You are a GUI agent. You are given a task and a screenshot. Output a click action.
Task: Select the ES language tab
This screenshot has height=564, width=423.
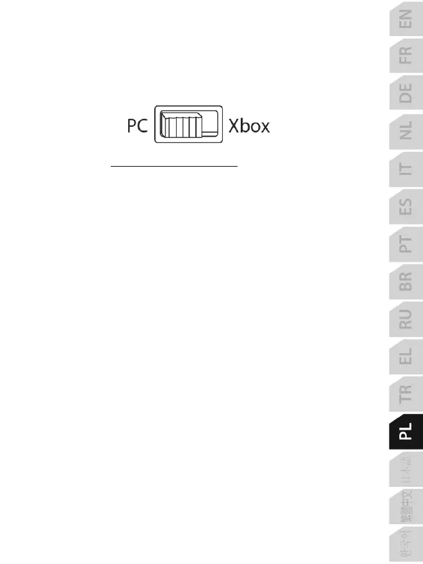pos(406,206)
